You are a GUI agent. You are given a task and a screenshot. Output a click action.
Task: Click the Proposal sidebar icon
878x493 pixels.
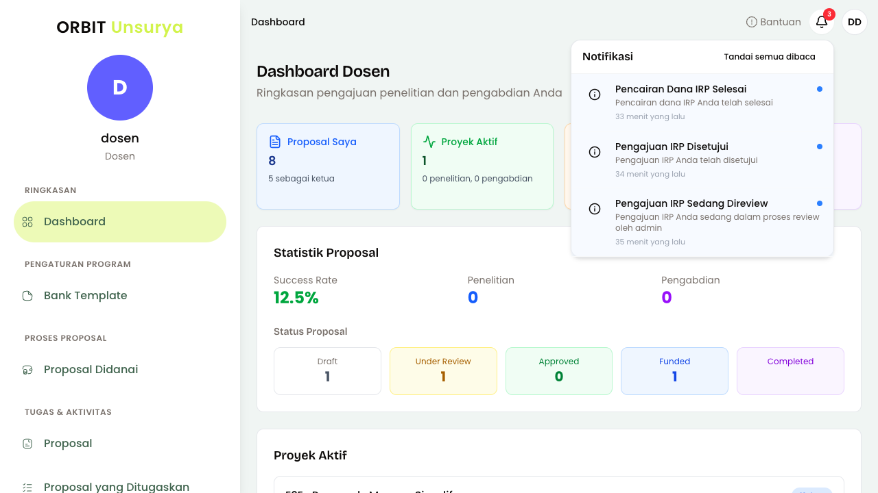[27, 444]
